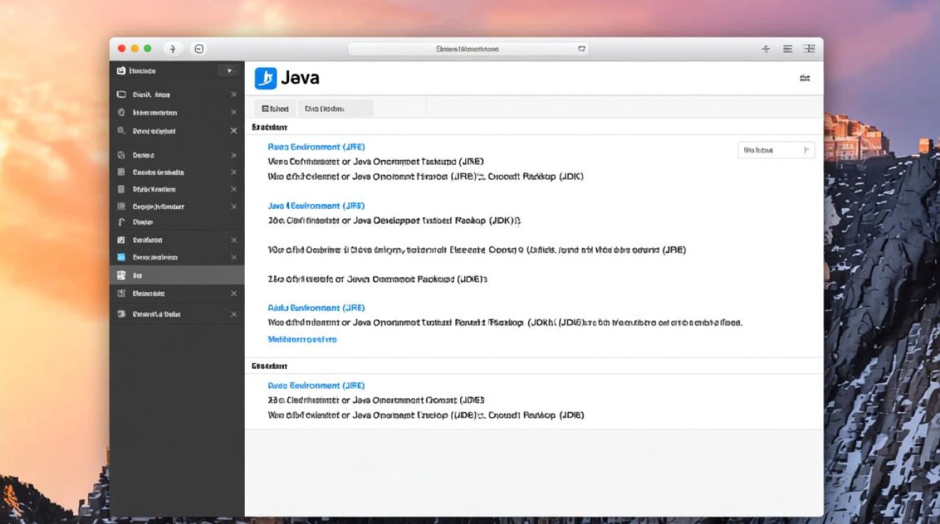940x524 pixels.
Task: Switch to the first tab below the Java header
Action: click(276, 108)
